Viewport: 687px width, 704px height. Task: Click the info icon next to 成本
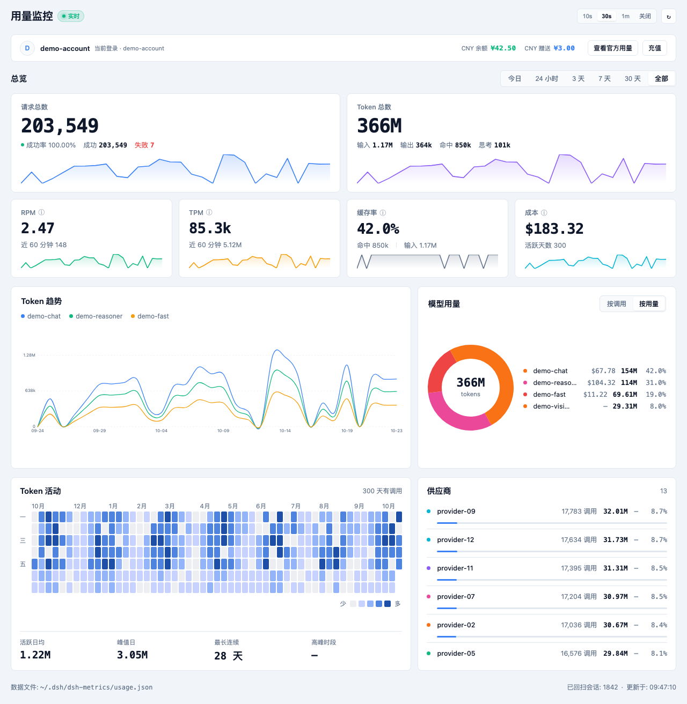point(544,213)
